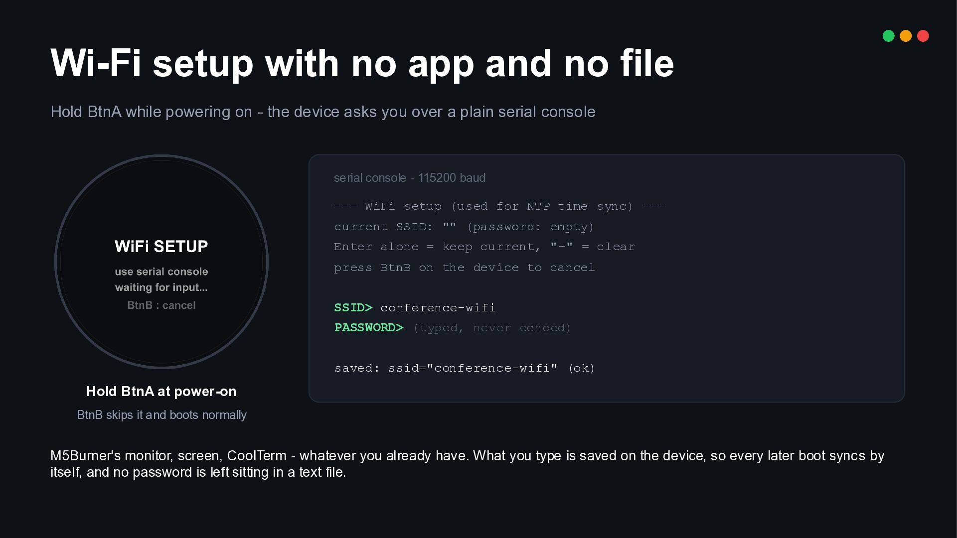
Task: Click the slide title about Wi-Fi setup
Action: coord(362,63)
